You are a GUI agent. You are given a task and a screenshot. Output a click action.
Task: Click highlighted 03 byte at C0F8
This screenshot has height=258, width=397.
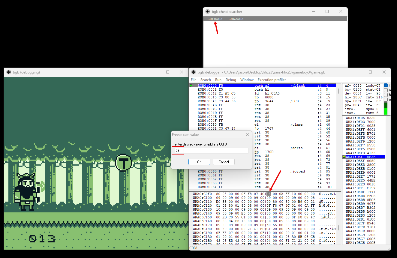pyautogui.click(x=269, y=194)
